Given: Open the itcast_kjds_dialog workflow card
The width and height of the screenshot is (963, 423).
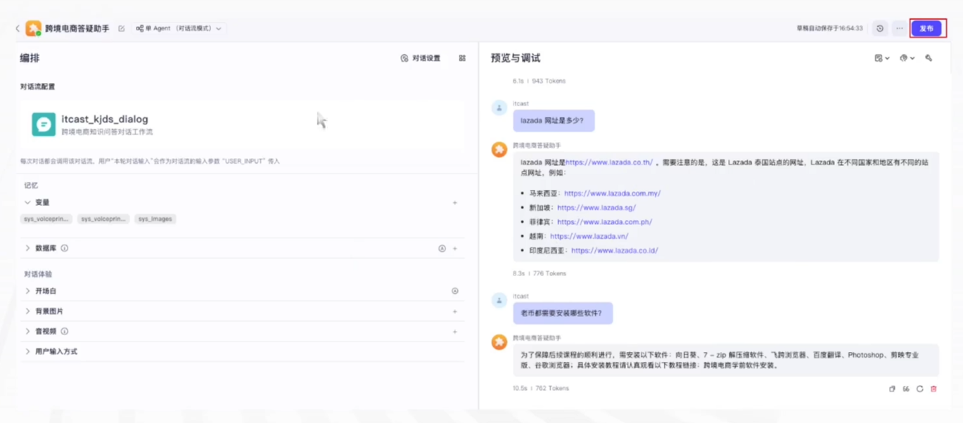Looking at the screenshot, I should (242, 124).
